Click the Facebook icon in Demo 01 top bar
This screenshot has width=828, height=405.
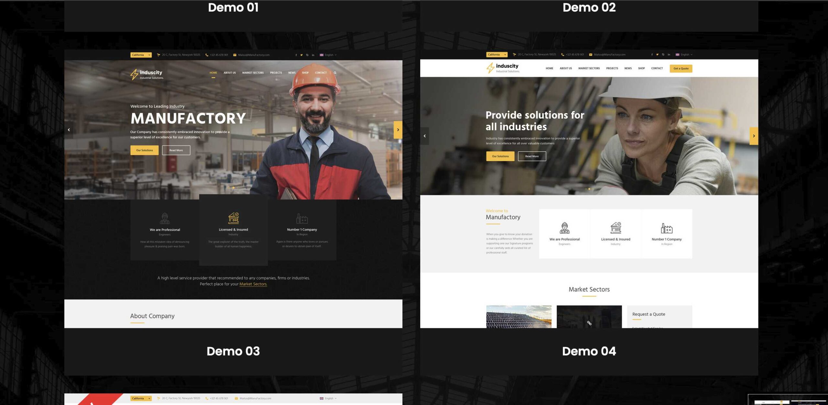(296, 55)
